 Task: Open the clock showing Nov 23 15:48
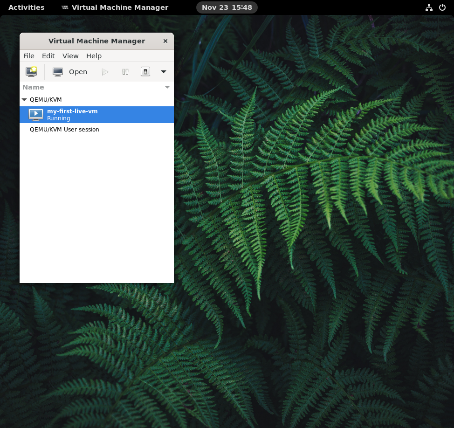[227, 7]
